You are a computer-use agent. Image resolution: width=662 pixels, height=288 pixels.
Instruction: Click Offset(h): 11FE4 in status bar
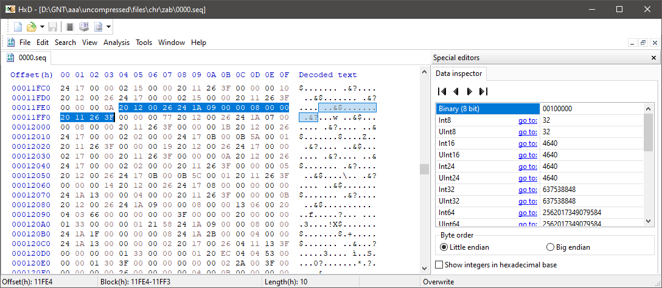pyautogui.click(x=27, y=281)
